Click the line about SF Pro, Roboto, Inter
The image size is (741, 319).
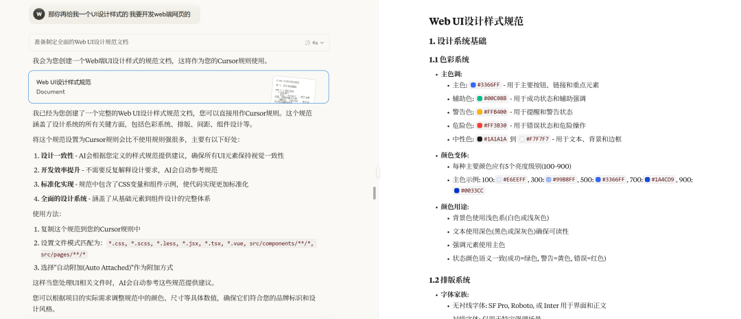[529, 305]
